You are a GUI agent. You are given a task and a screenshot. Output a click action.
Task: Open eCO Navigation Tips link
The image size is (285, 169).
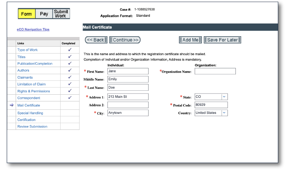pos(33,29)
